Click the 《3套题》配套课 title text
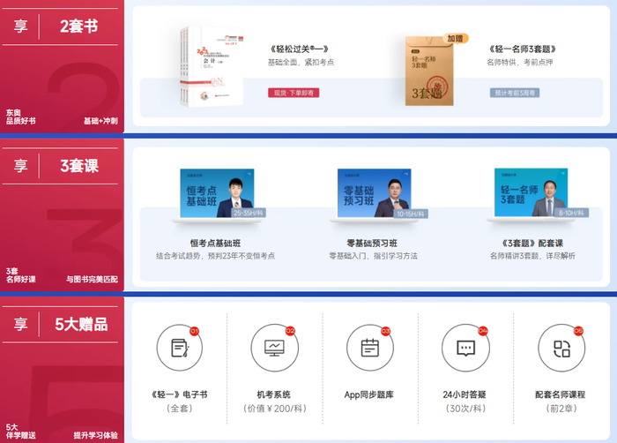Image resolution: width=617 pixels, height=443 pixels. [x=531, y=242]
